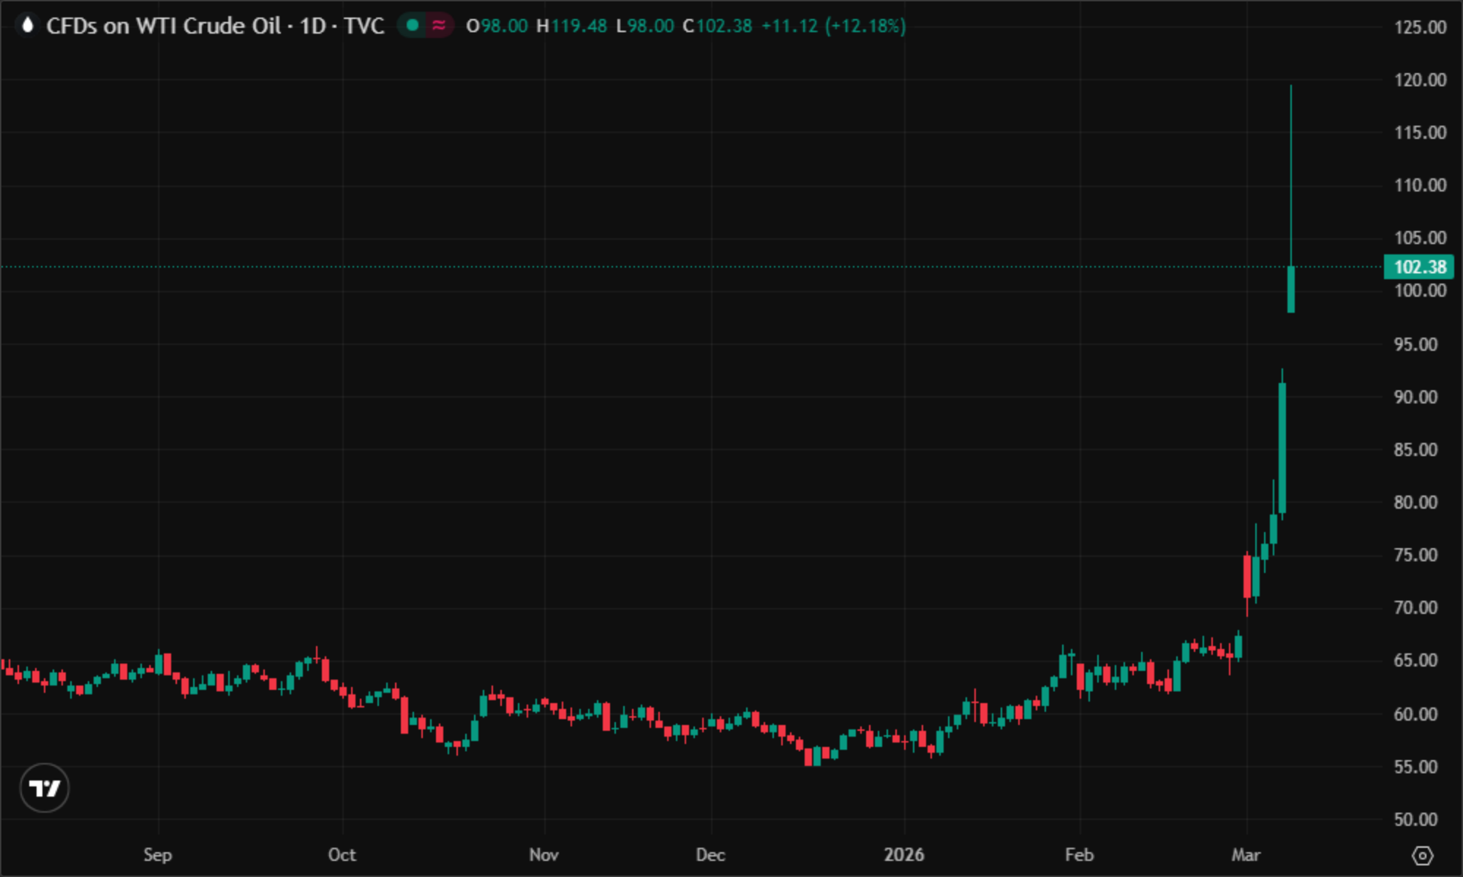Click the high value H119.48 in legend
Image resolution: width=1463 pixels, height=877 pixels.
(x=571, y=26)
